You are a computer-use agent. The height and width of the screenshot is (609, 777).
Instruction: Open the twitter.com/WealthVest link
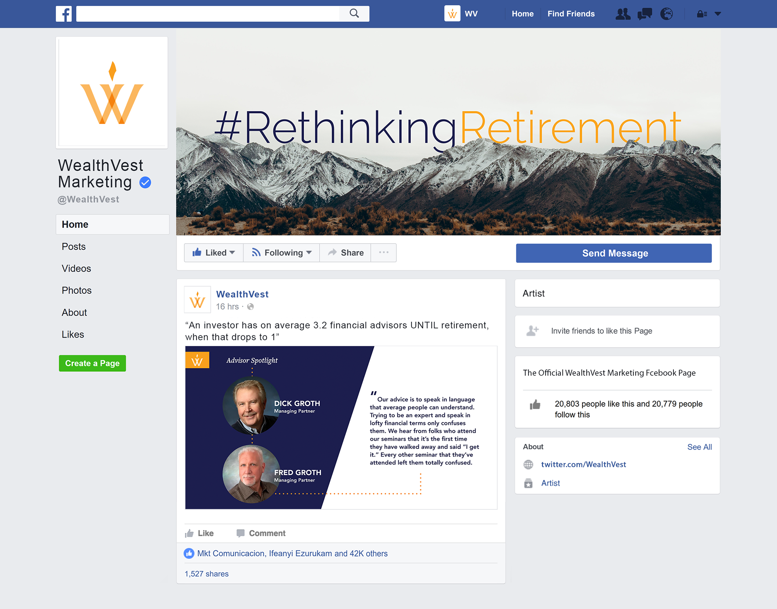[x=584, y=465]
